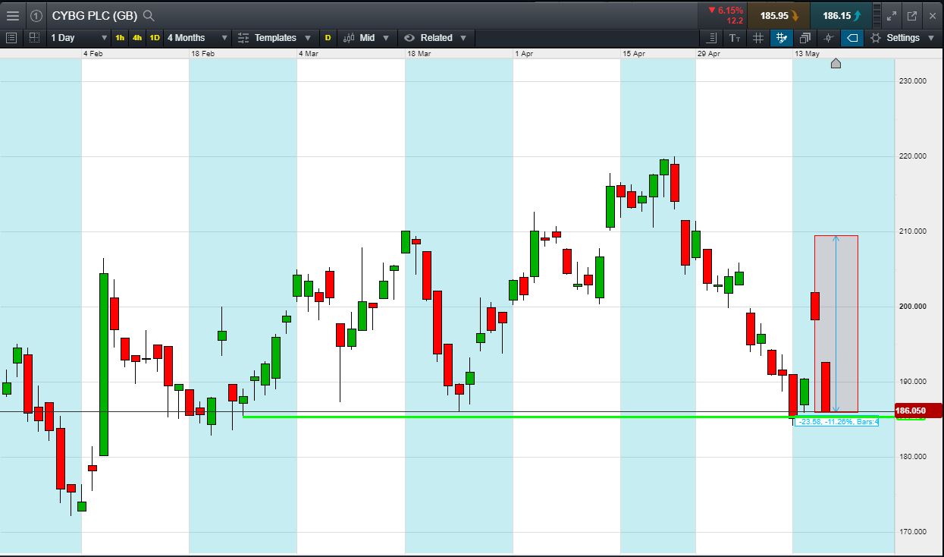
Task: Click the grey home marker above chart
Action: click(836, 63)
